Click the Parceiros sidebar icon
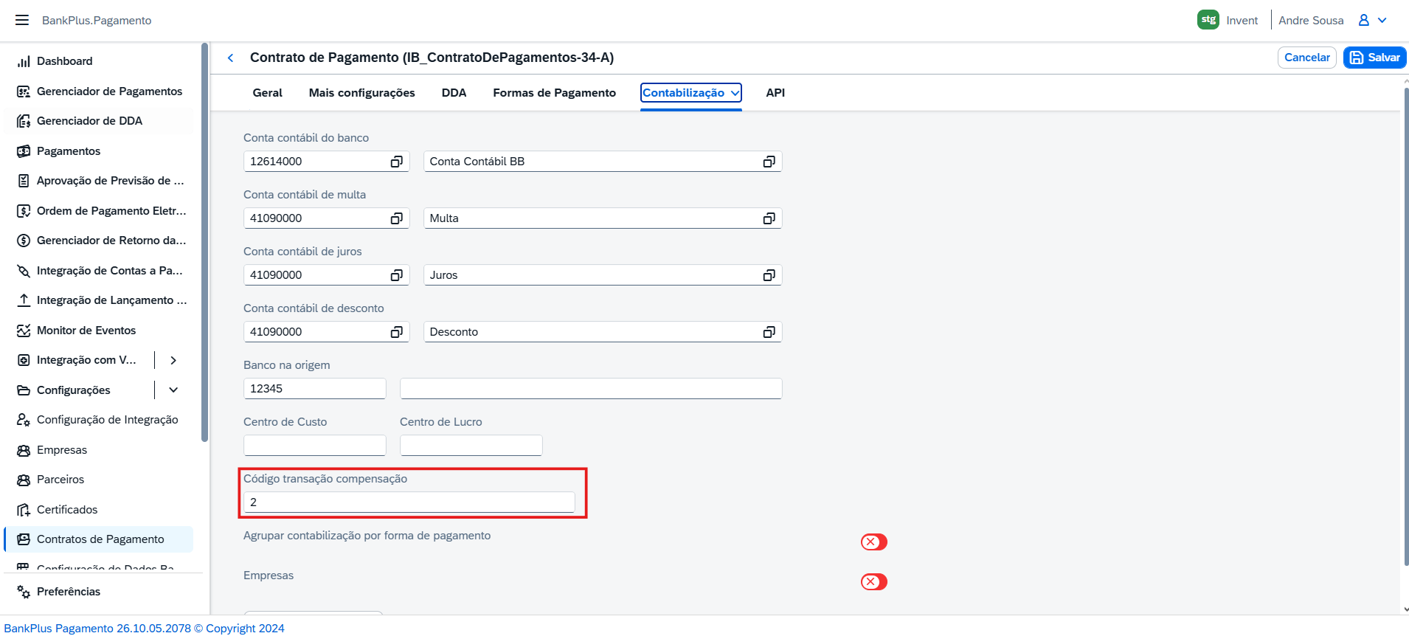 24,480
